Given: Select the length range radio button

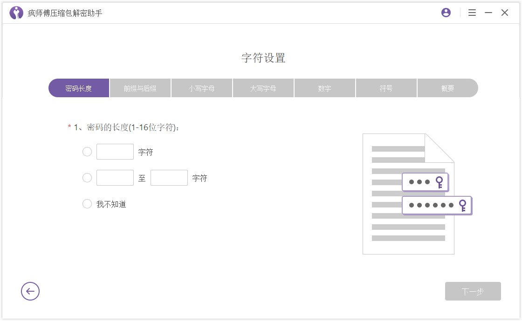Looking at the screenshot, I should tap(87, 178).
